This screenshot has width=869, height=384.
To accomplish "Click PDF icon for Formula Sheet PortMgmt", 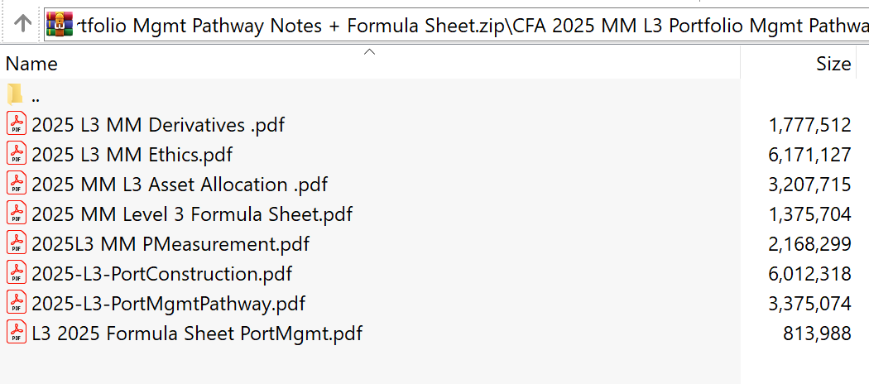I will [16, 334].
